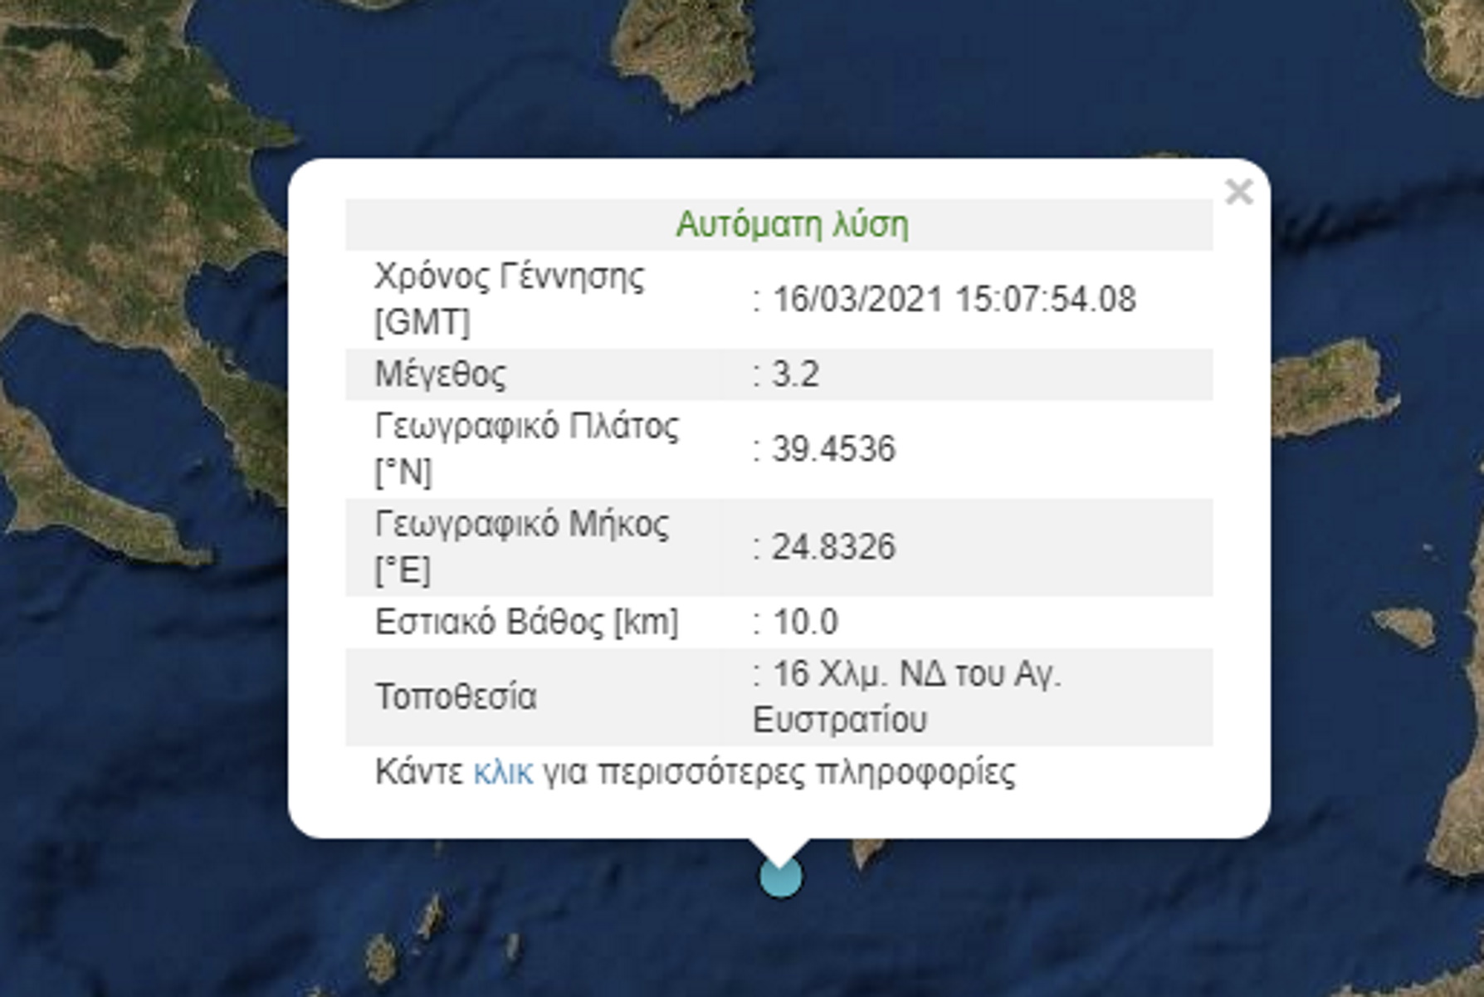Close the earthquake info popup
This screenshot has height=997, width=1484.
[1238, 192]
